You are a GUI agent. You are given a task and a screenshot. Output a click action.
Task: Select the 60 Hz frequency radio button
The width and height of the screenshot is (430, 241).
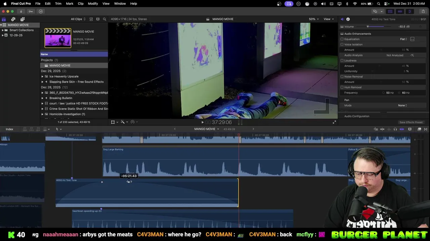pyautogui.click(x=399, y=93)
